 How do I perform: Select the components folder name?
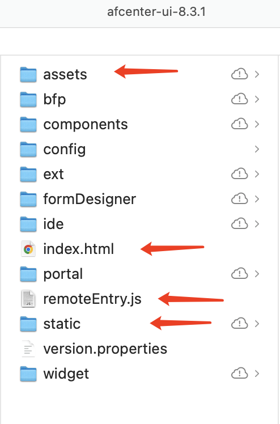(86, 125)
